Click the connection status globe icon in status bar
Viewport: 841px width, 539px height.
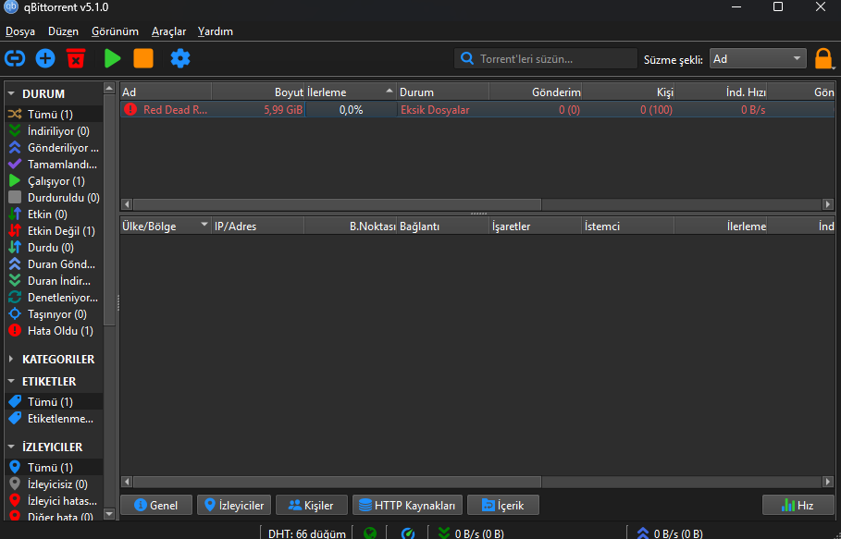click(370, 533)
